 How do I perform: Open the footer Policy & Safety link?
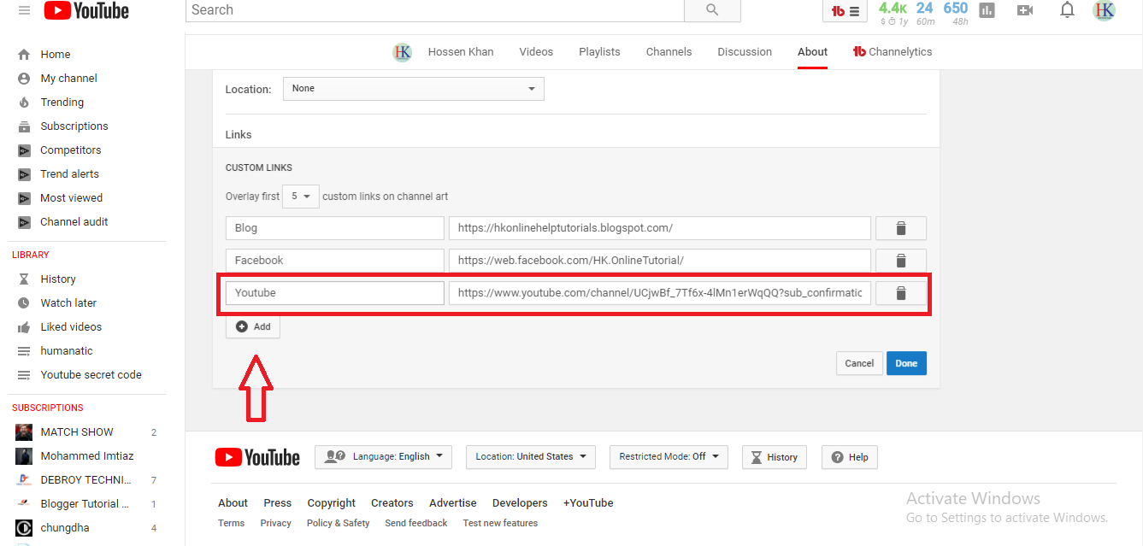click(x=339, y=523)
